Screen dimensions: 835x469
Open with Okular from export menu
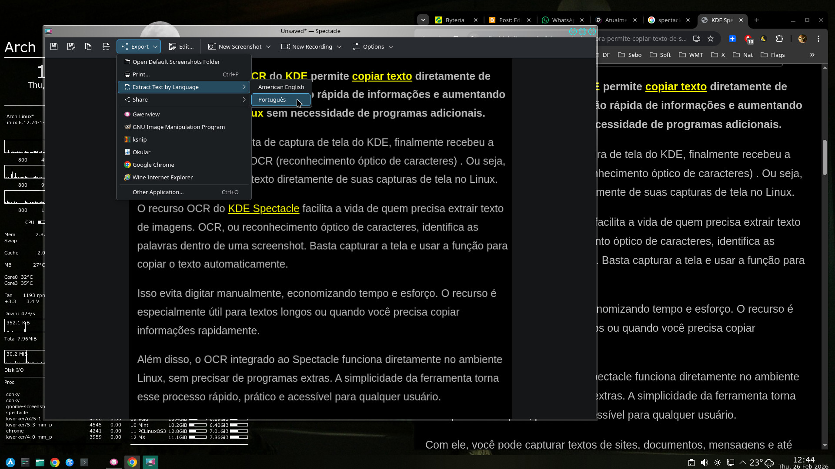coord(141,152)
